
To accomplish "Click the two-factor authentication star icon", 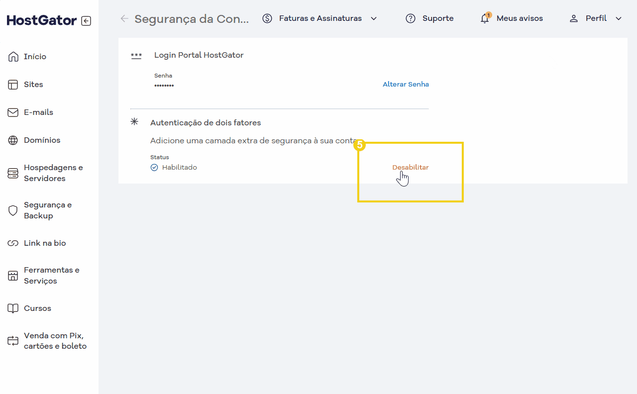I will pos(134,122).
